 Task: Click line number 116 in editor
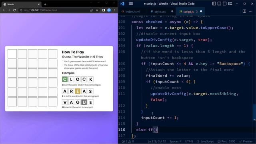pyautogui.click(x=122, y=130)
